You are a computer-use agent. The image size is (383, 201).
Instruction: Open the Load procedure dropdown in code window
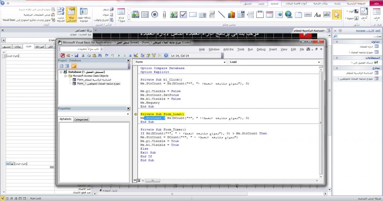coord(319,63)
